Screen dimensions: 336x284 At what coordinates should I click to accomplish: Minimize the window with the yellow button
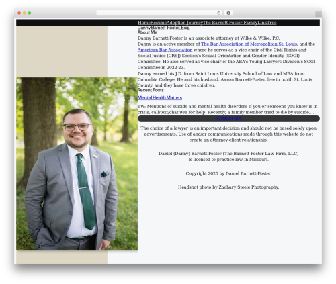click(24, 13)
